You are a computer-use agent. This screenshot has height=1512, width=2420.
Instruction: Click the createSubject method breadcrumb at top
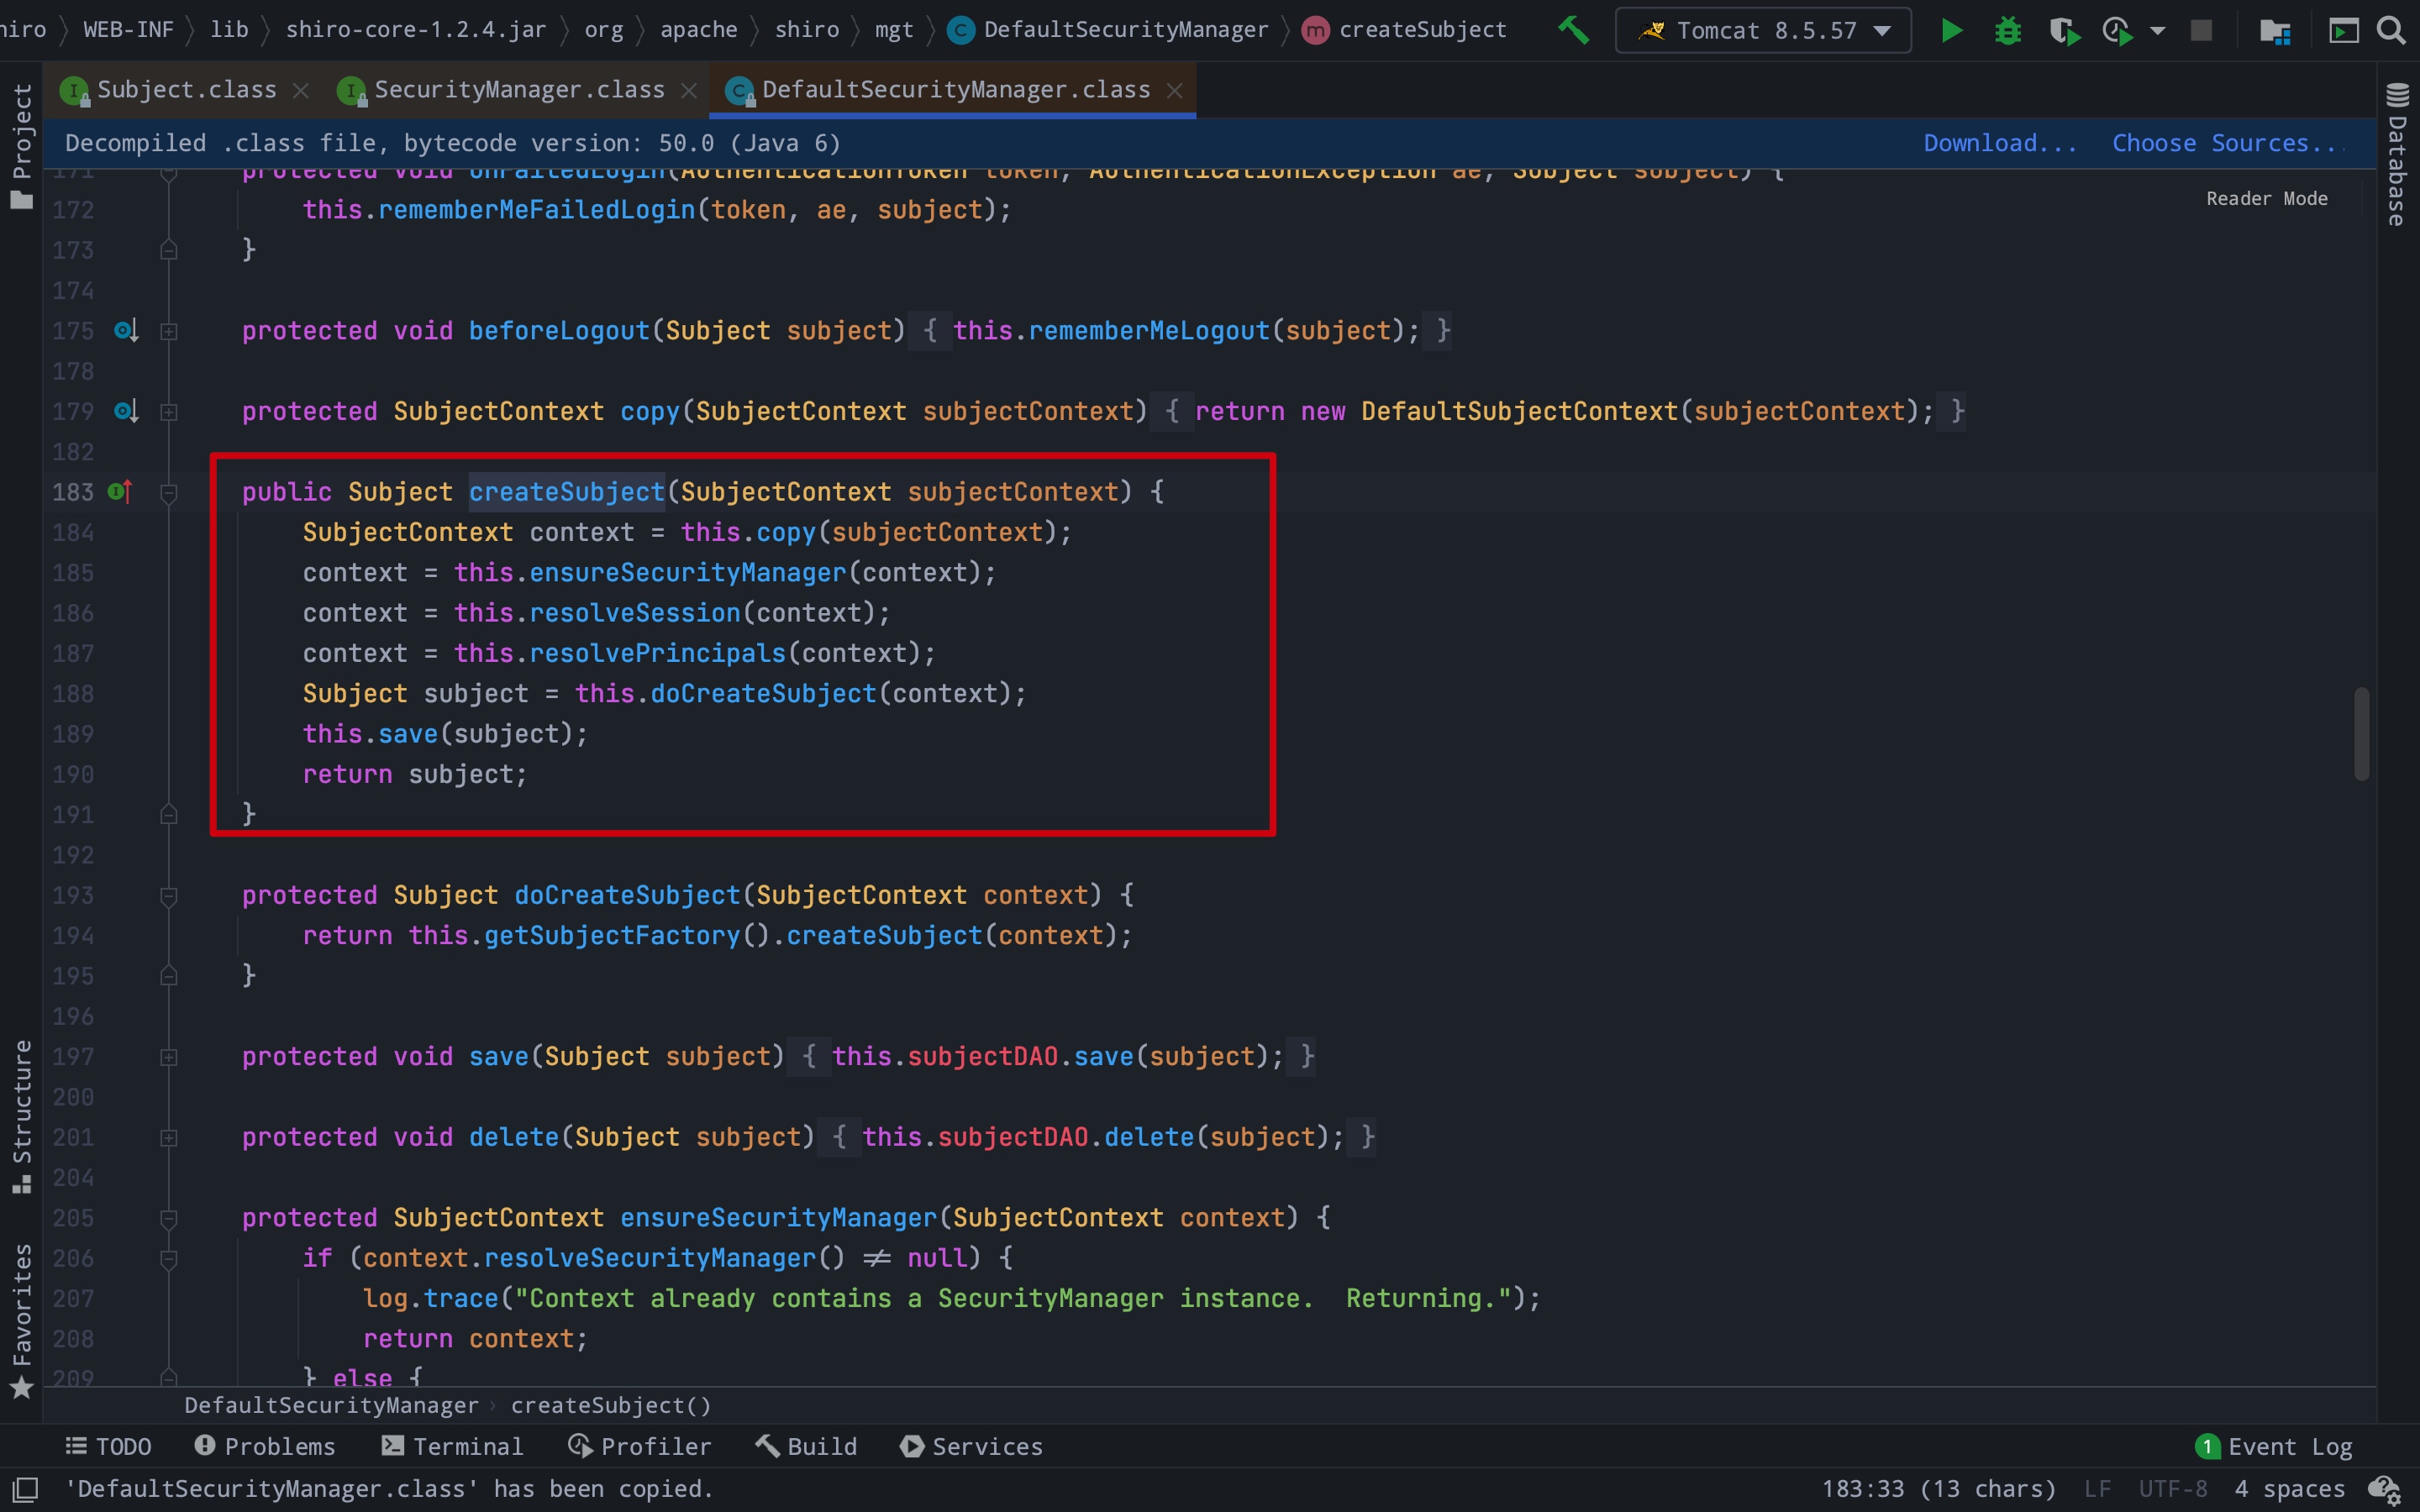click(1405, 30)
